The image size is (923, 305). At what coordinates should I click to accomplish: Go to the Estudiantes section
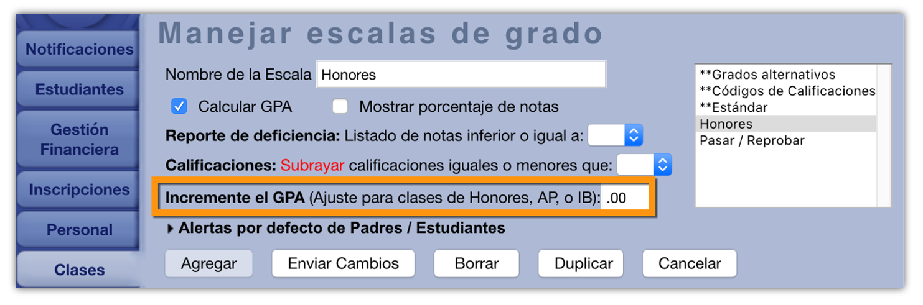(79, 89)
